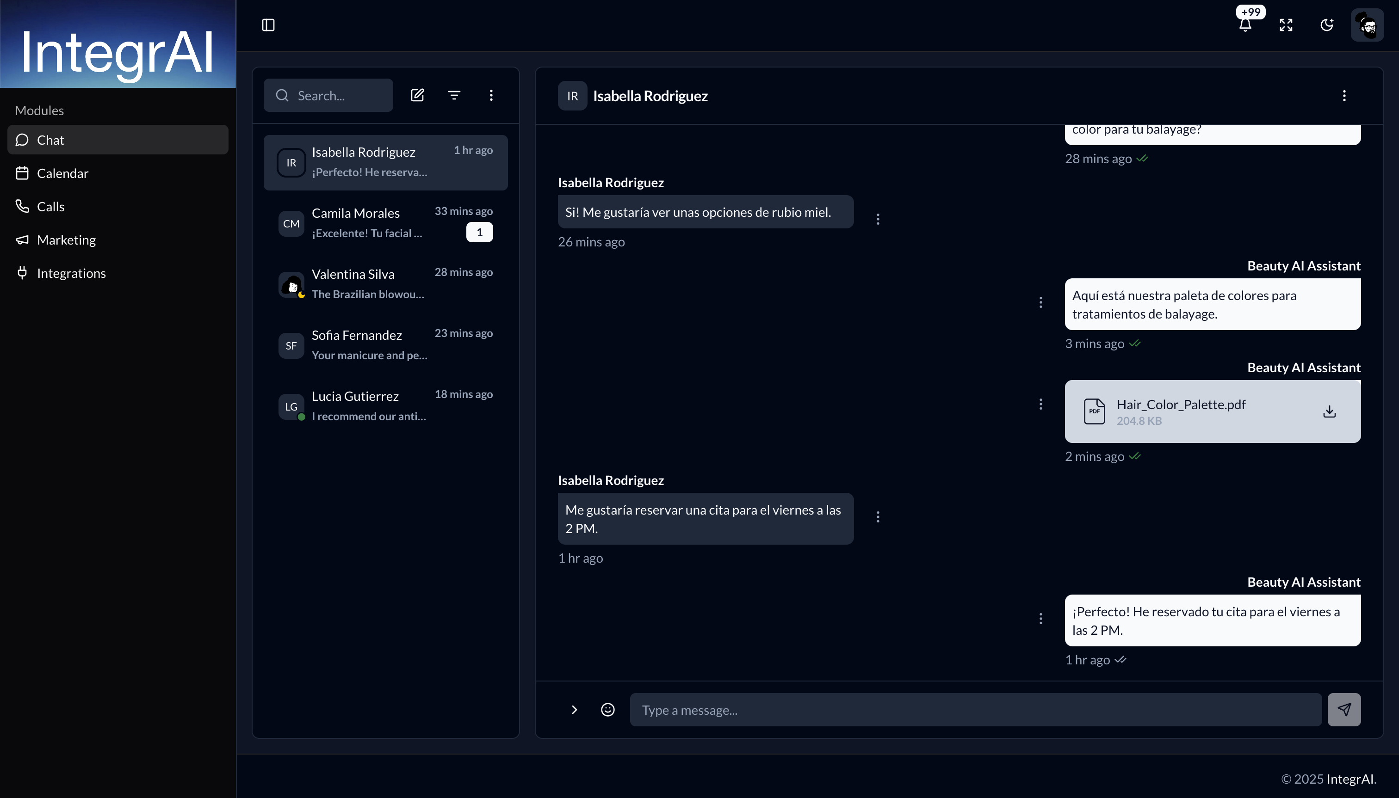The height and width of the screenshot is (798, 1399).
Task: Open Camila Morales conversation
Action: pyautogui.click(x=385, y=224)
